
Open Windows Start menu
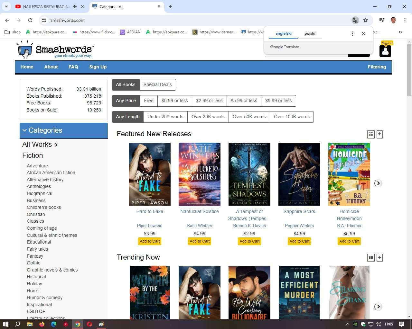[5, 324]
